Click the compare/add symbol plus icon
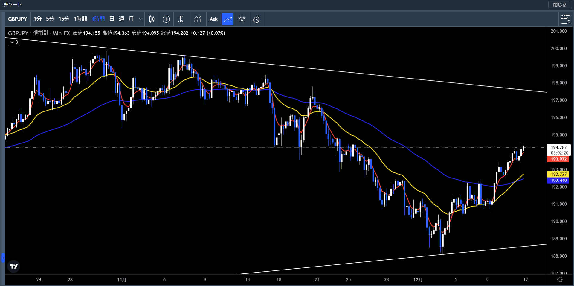 point(166,19)
